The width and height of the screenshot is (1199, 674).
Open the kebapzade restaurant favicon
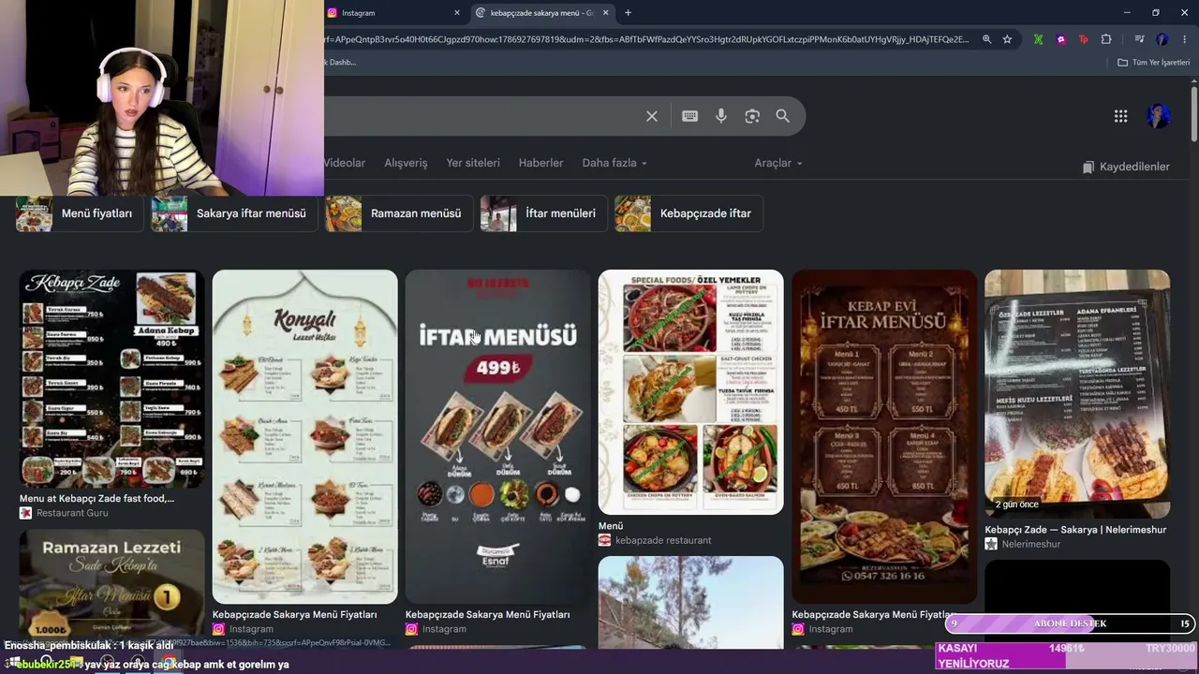coord(604,540)
